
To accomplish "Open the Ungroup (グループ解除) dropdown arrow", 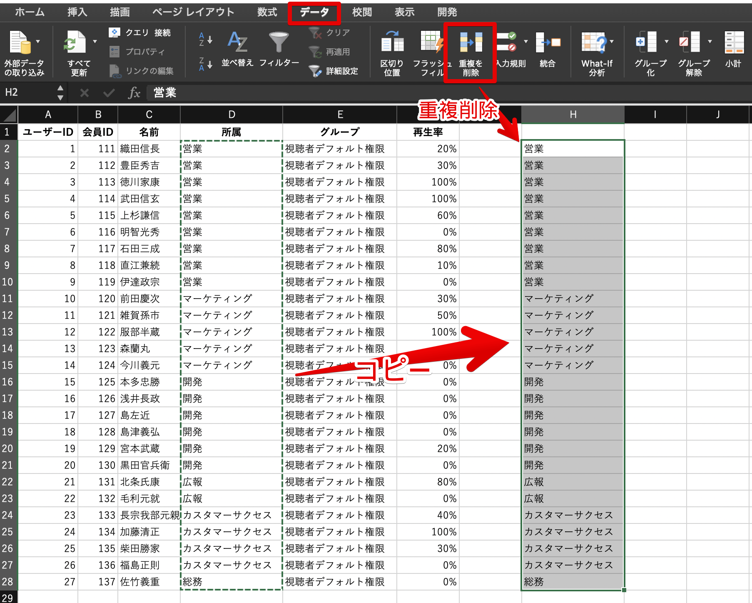I will [x=710, y=41].
